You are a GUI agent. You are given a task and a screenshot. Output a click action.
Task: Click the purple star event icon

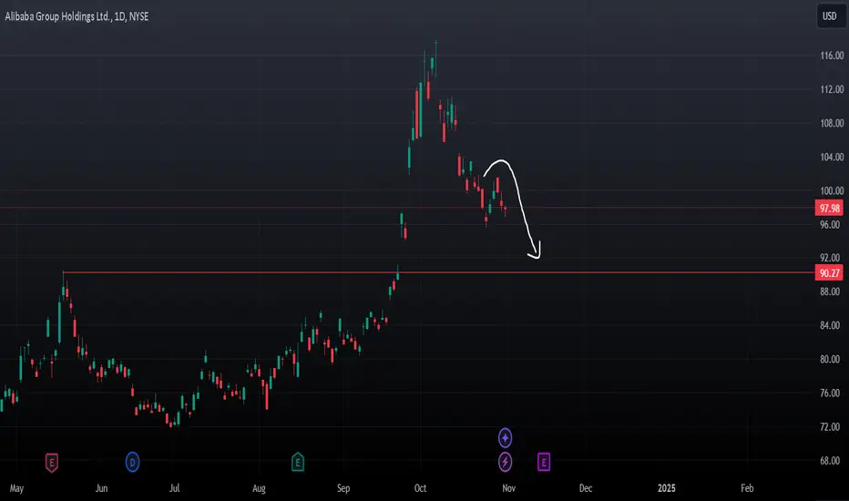tap(505, 437)
